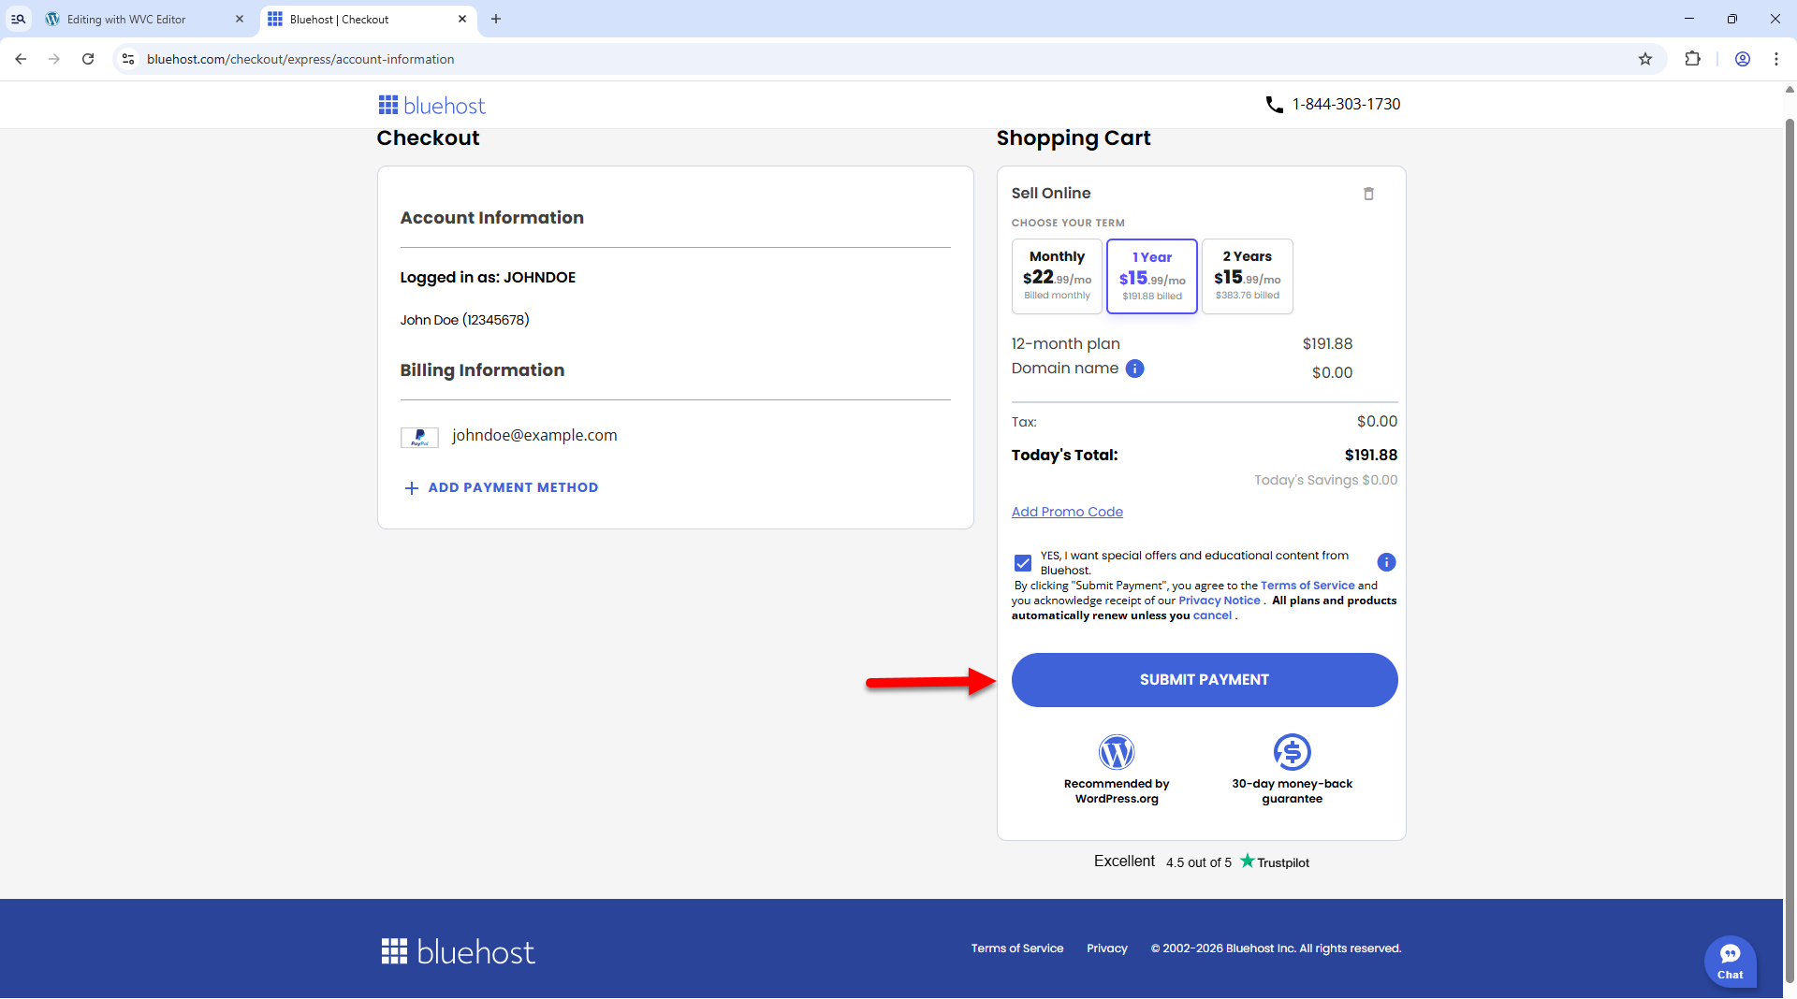
Task: Open footer Terms of Service link
Action: pyautogui.click(x=1017, y=948)
